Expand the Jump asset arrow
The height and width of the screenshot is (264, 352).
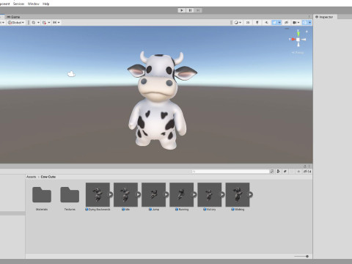click(166, 194)
